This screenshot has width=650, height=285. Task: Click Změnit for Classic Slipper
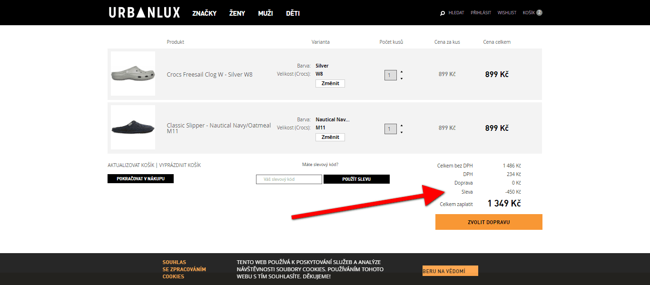point(330,137)
